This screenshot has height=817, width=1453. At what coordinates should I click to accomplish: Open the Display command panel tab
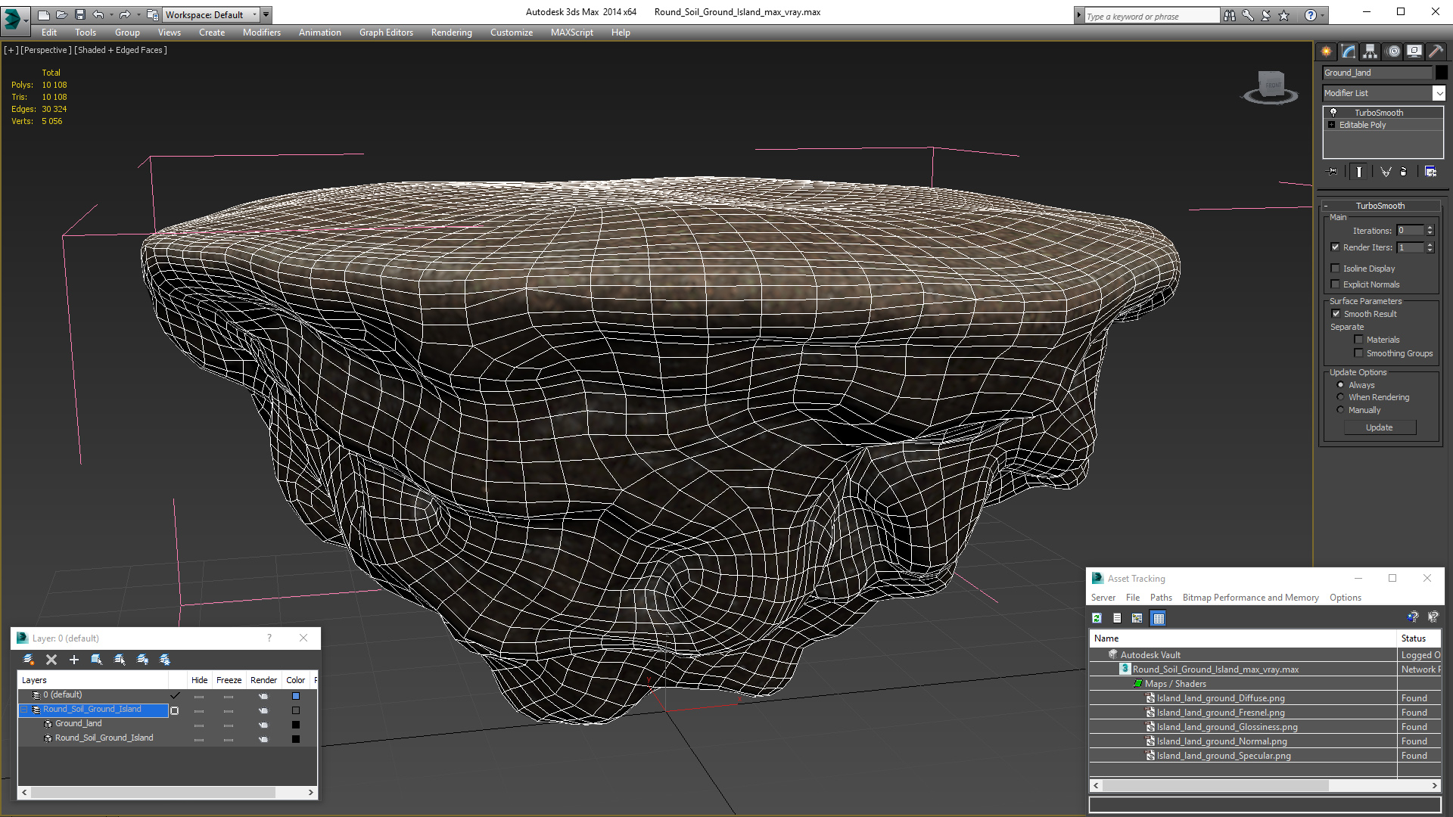tap(1414, 51)
